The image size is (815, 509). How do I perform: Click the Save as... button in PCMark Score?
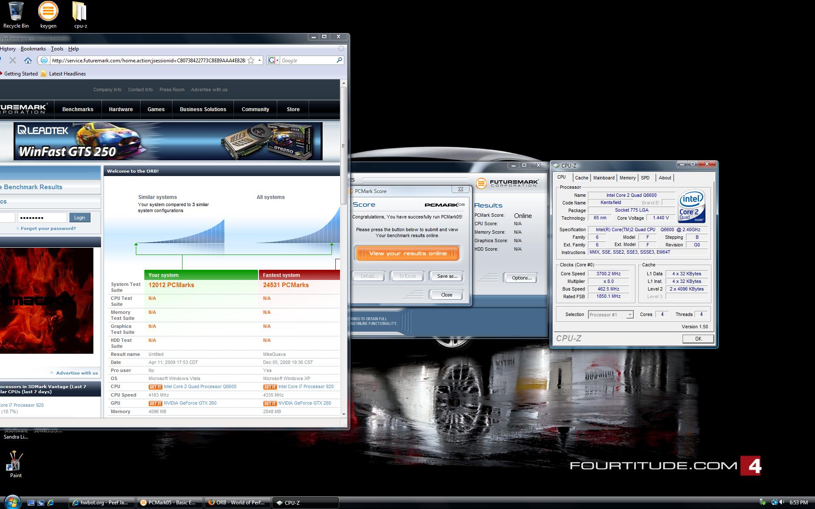pos(447,276)
